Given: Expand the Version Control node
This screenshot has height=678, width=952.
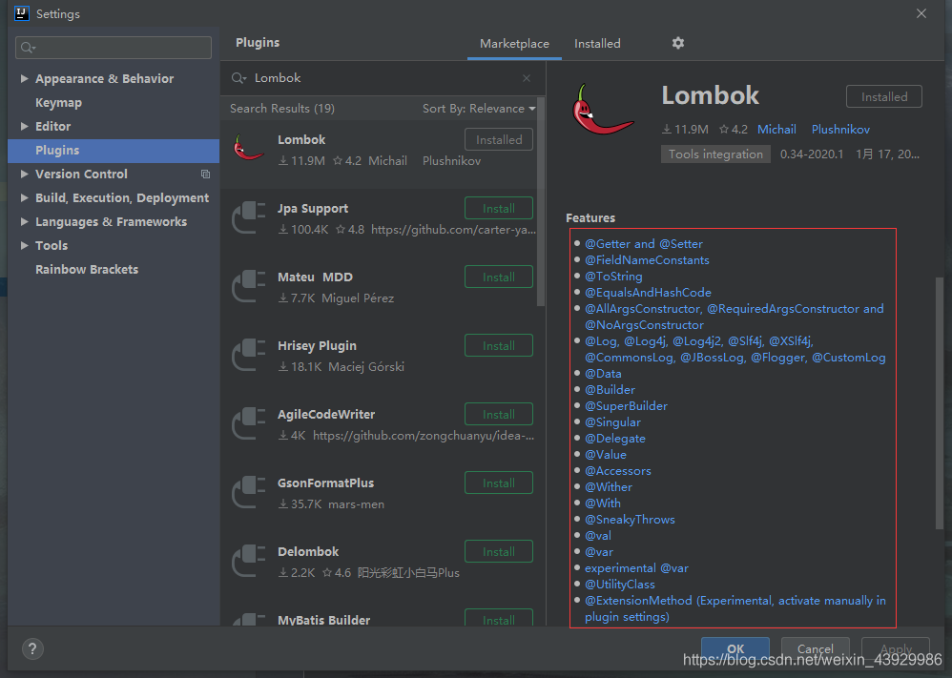Looking at the screenshot, I should 24,175.
